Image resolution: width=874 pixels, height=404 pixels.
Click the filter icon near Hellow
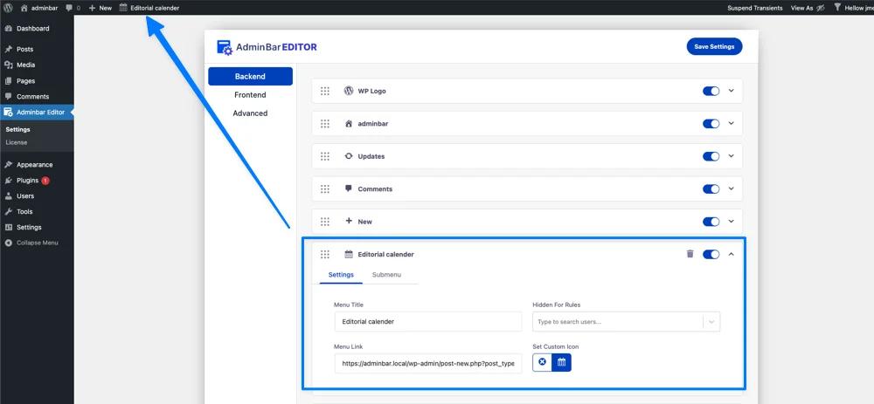coord(836,8)
